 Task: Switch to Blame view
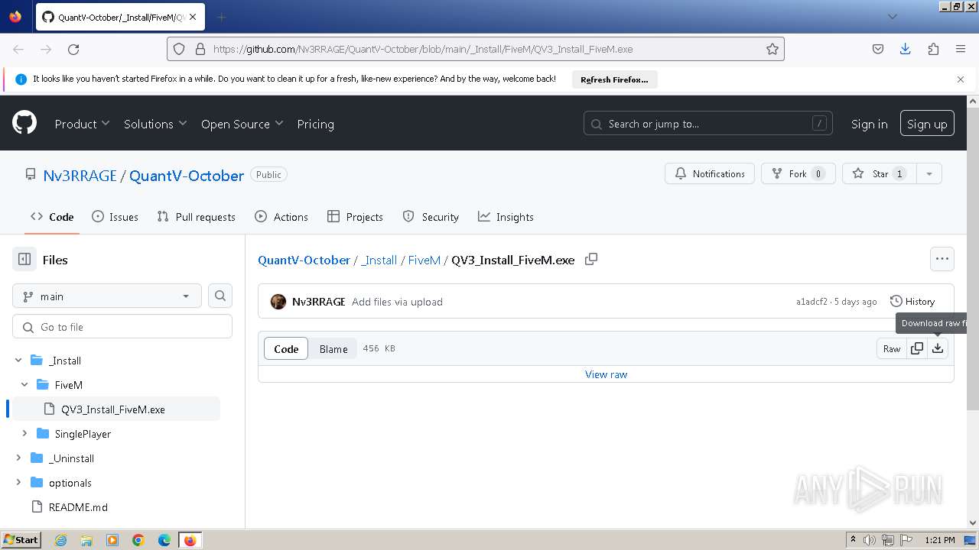[x=333, y=349]
